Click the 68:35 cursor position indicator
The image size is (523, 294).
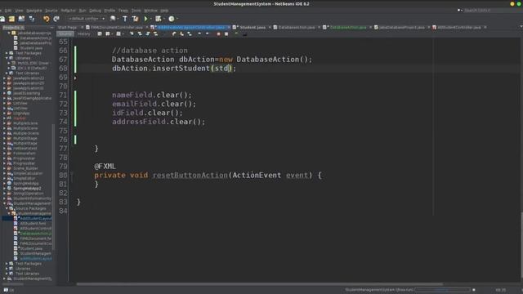coord(501,290)
